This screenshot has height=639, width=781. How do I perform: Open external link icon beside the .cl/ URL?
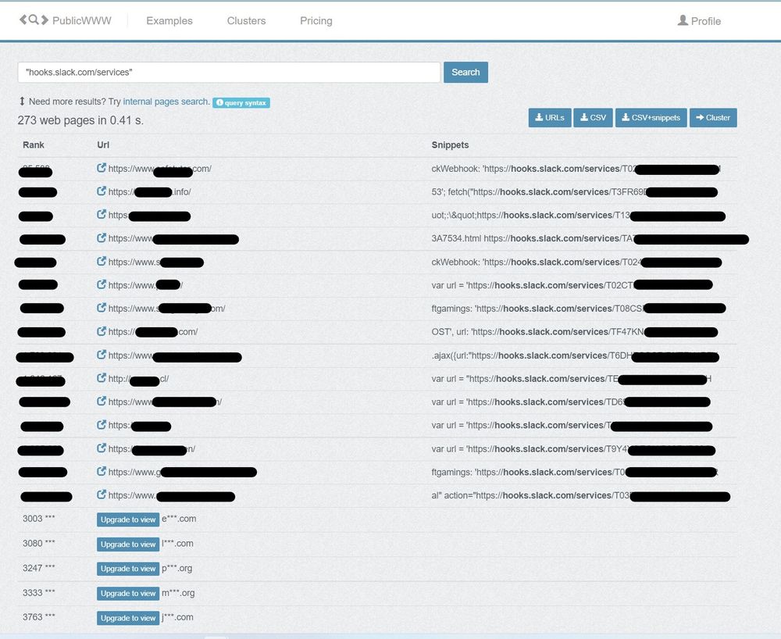click(x=102, y=378)
